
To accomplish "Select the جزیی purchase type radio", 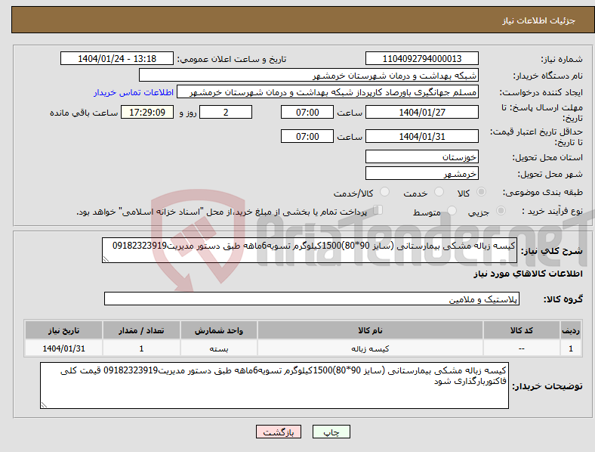I will [x=501, y=210].
